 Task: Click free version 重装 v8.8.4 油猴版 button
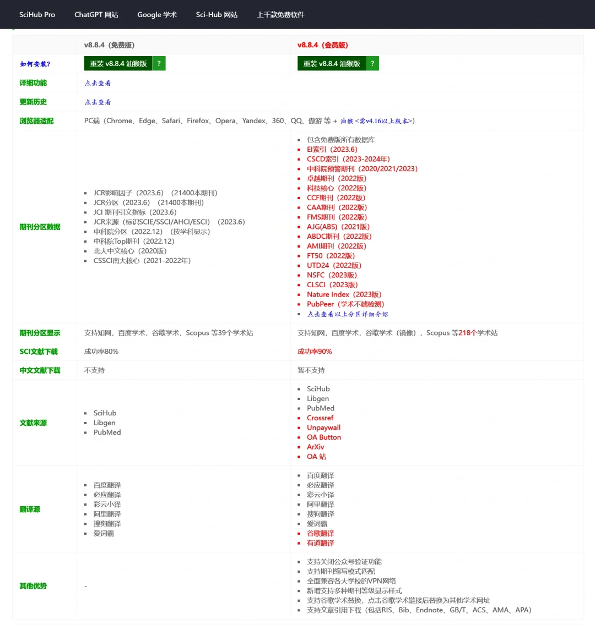118,63
